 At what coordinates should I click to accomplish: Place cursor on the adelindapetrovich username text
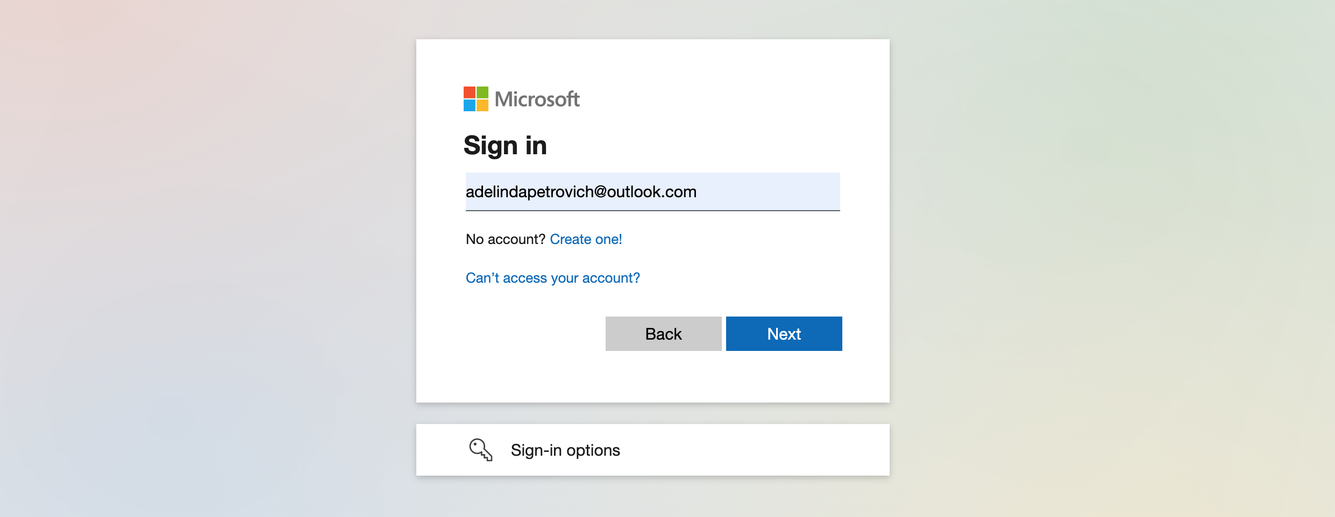pyautogui.click(x=529, y=192)
